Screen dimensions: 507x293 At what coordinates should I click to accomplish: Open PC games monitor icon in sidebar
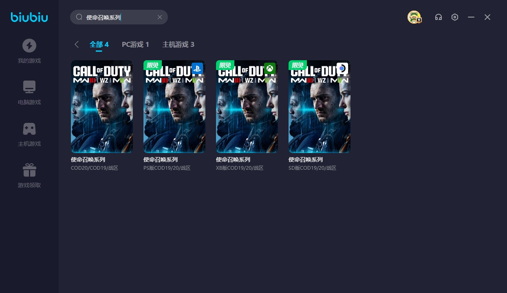coord(29,87)
